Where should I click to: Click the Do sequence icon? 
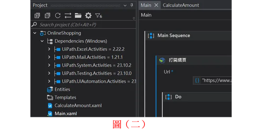[x=169, y=97]
